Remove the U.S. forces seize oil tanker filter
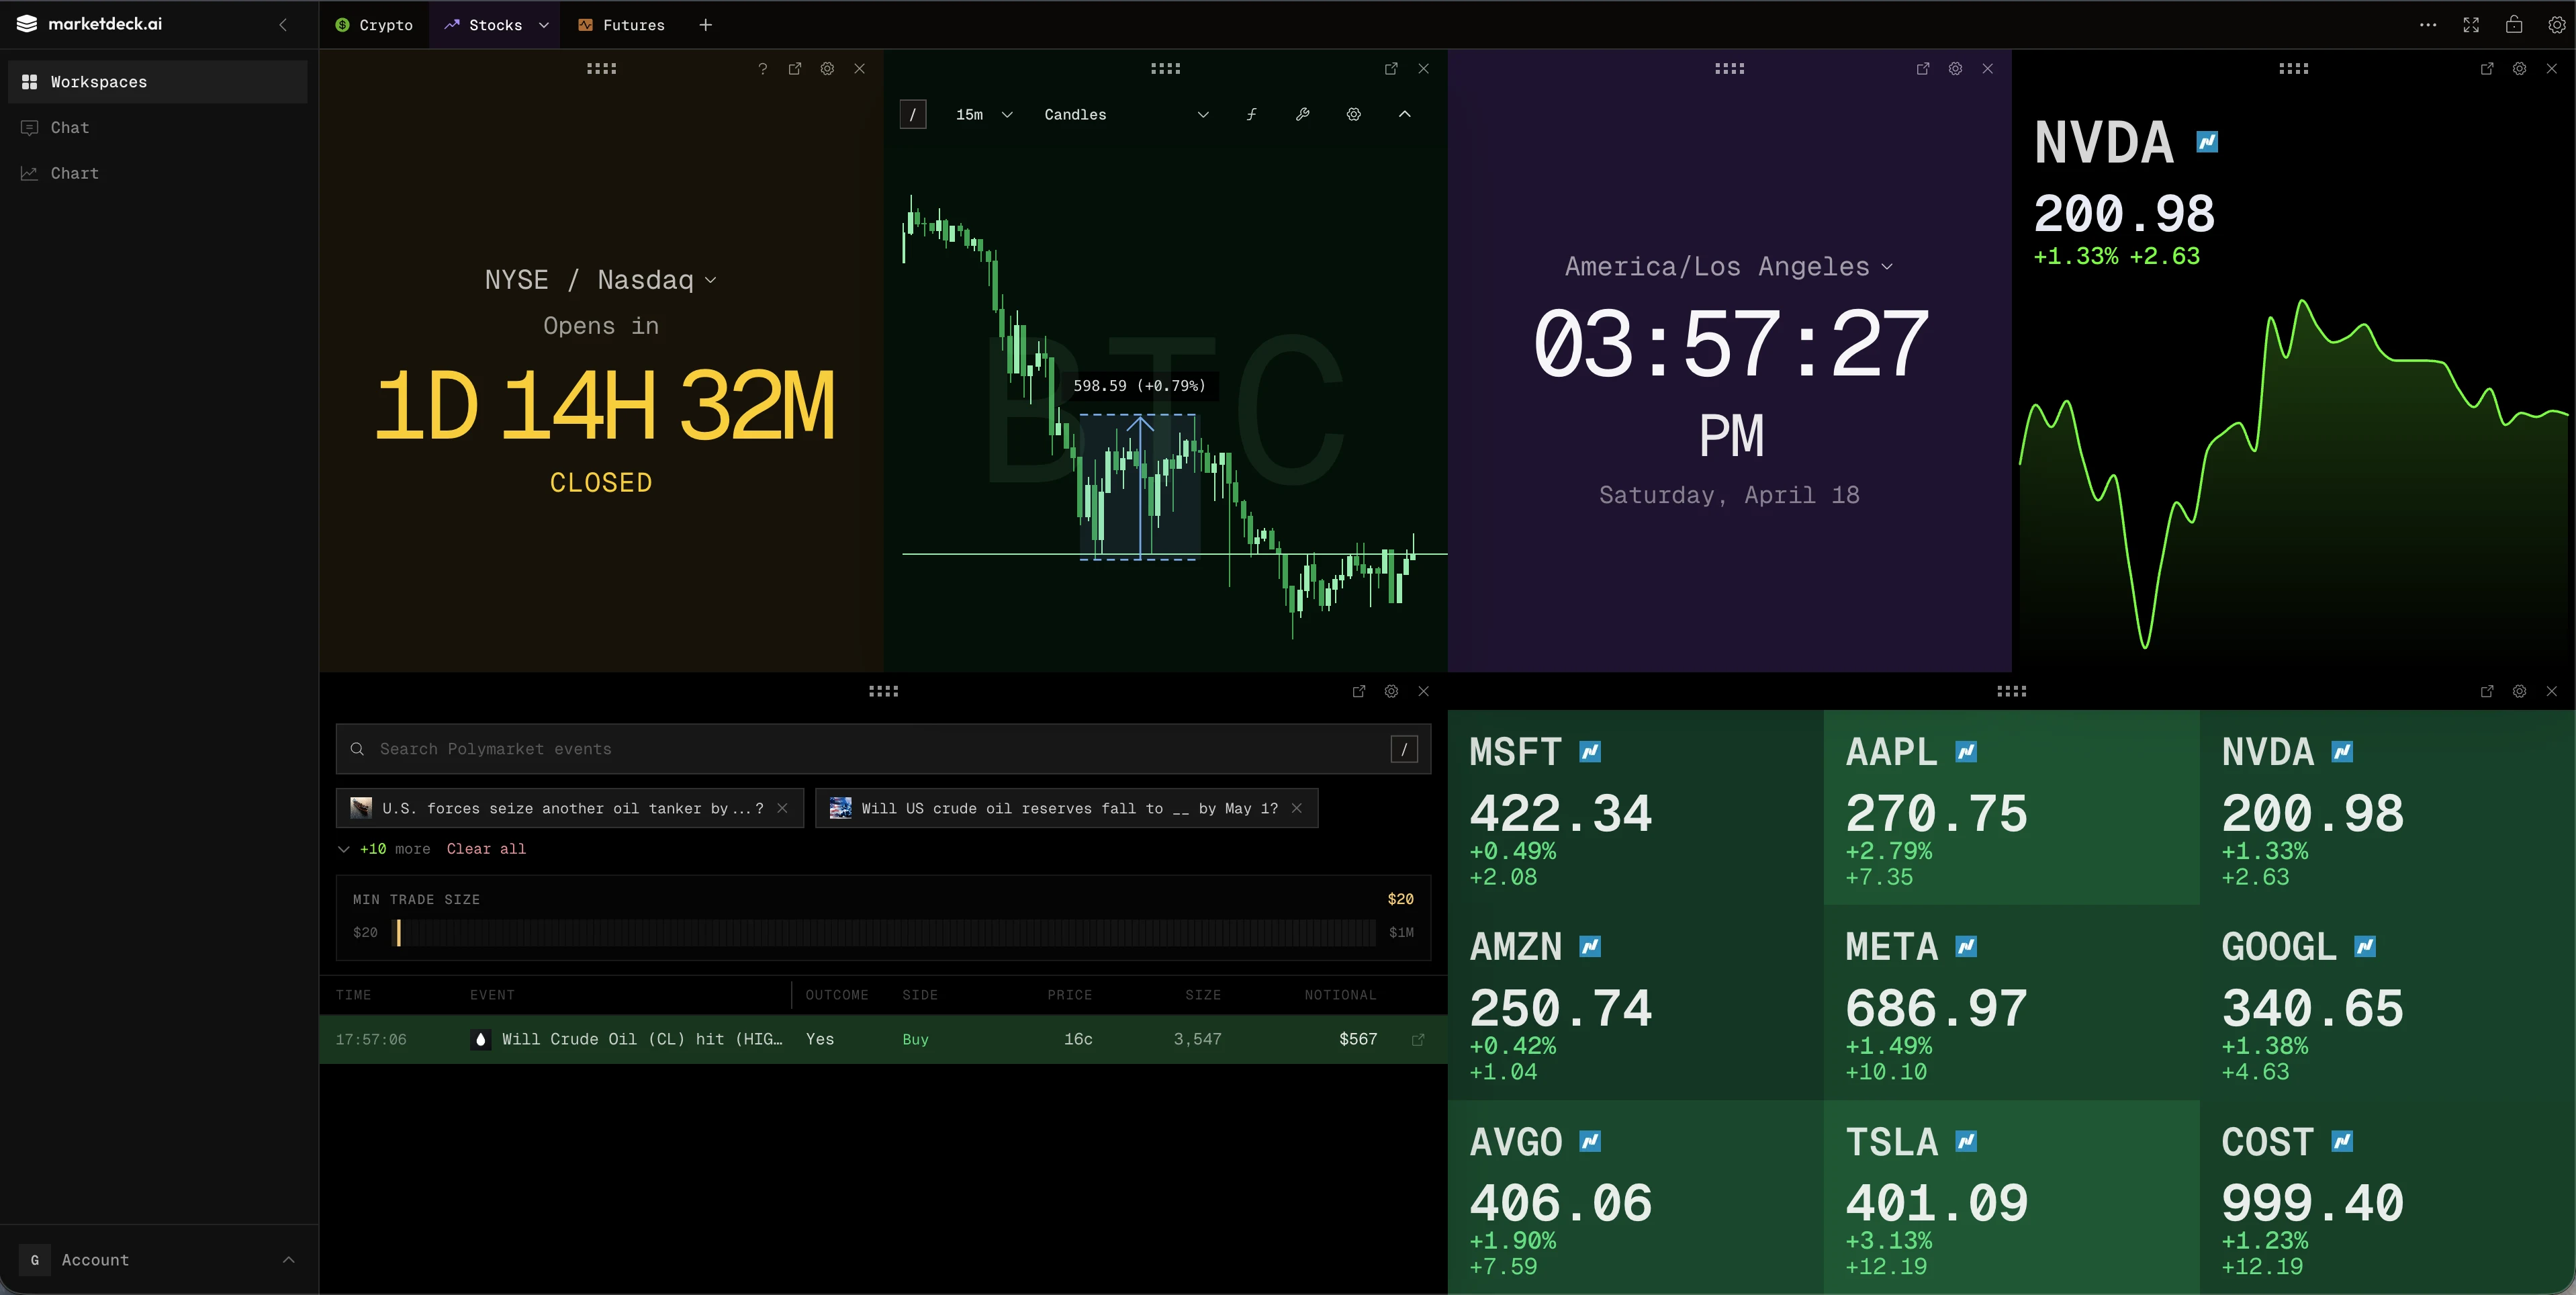 pos(782,809)
